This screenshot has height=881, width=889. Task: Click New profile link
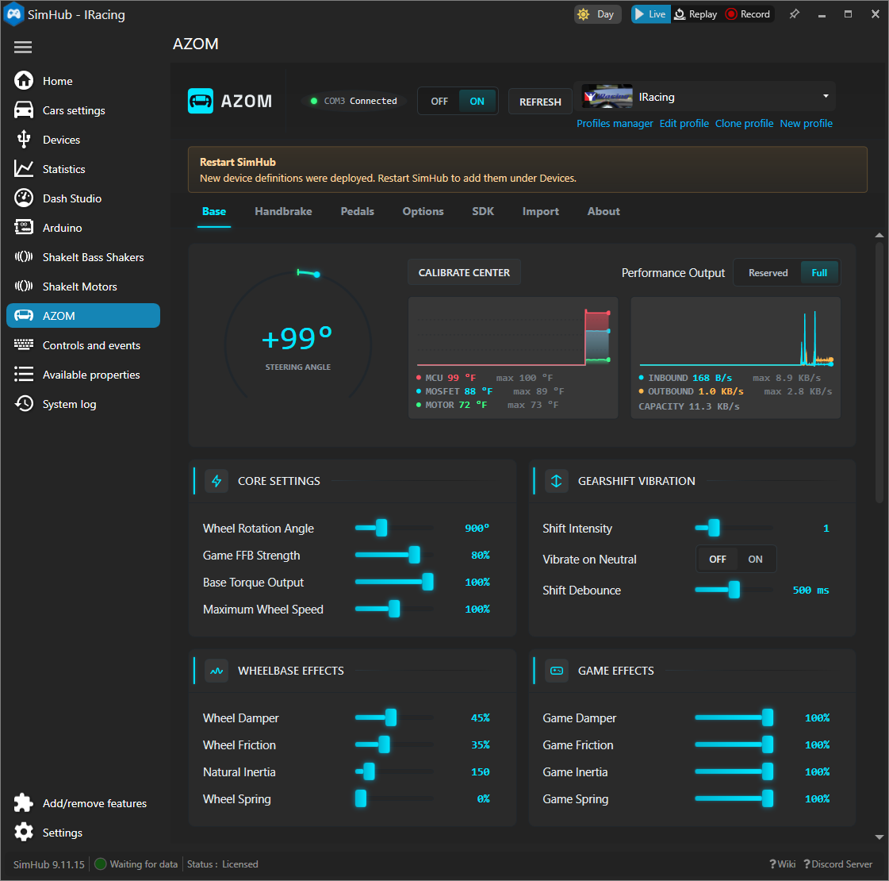click(806, 123)
